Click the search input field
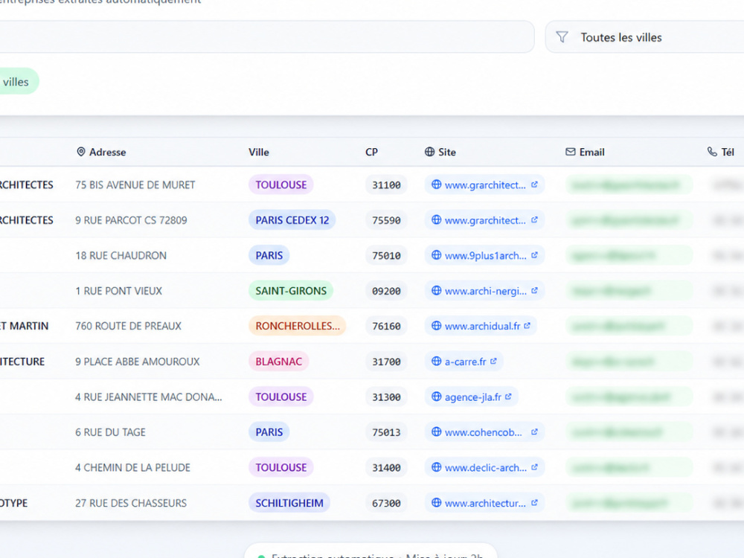 point(267,36)
